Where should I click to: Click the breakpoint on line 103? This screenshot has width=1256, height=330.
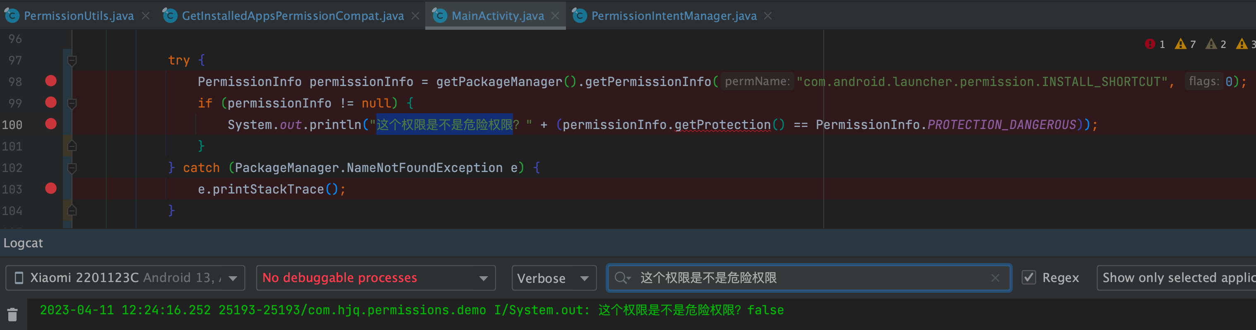coord(50,189)
